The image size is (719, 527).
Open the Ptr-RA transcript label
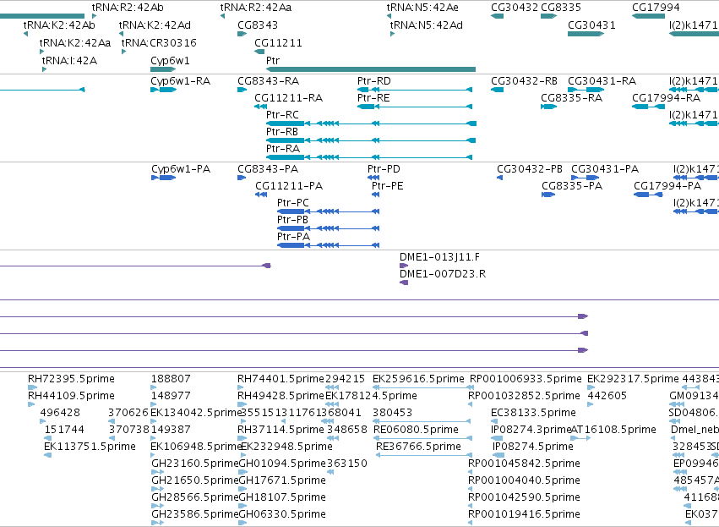click(x=283, y=149)
